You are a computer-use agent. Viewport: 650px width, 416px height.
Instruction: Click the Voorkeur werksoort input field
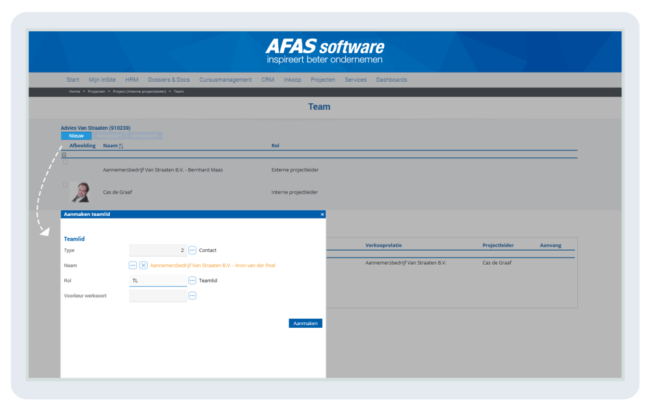click(x=158, y=295)
